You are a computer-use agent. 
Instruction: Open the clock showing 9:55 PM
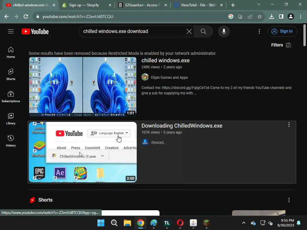tap(286, 223)
